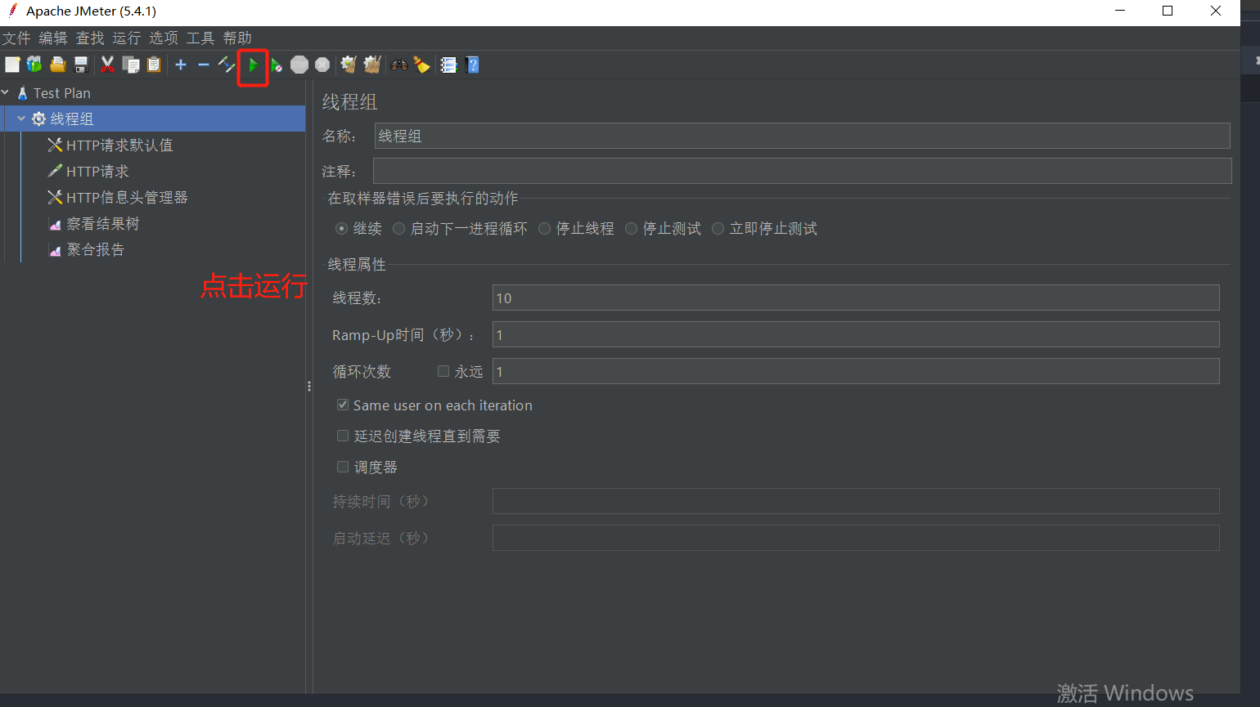
Task: Open the 选项 menu
Action: [x=164, y=38]
